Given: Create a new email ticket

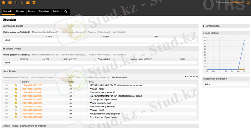Looking at the screenshot, I should [28, 3].
